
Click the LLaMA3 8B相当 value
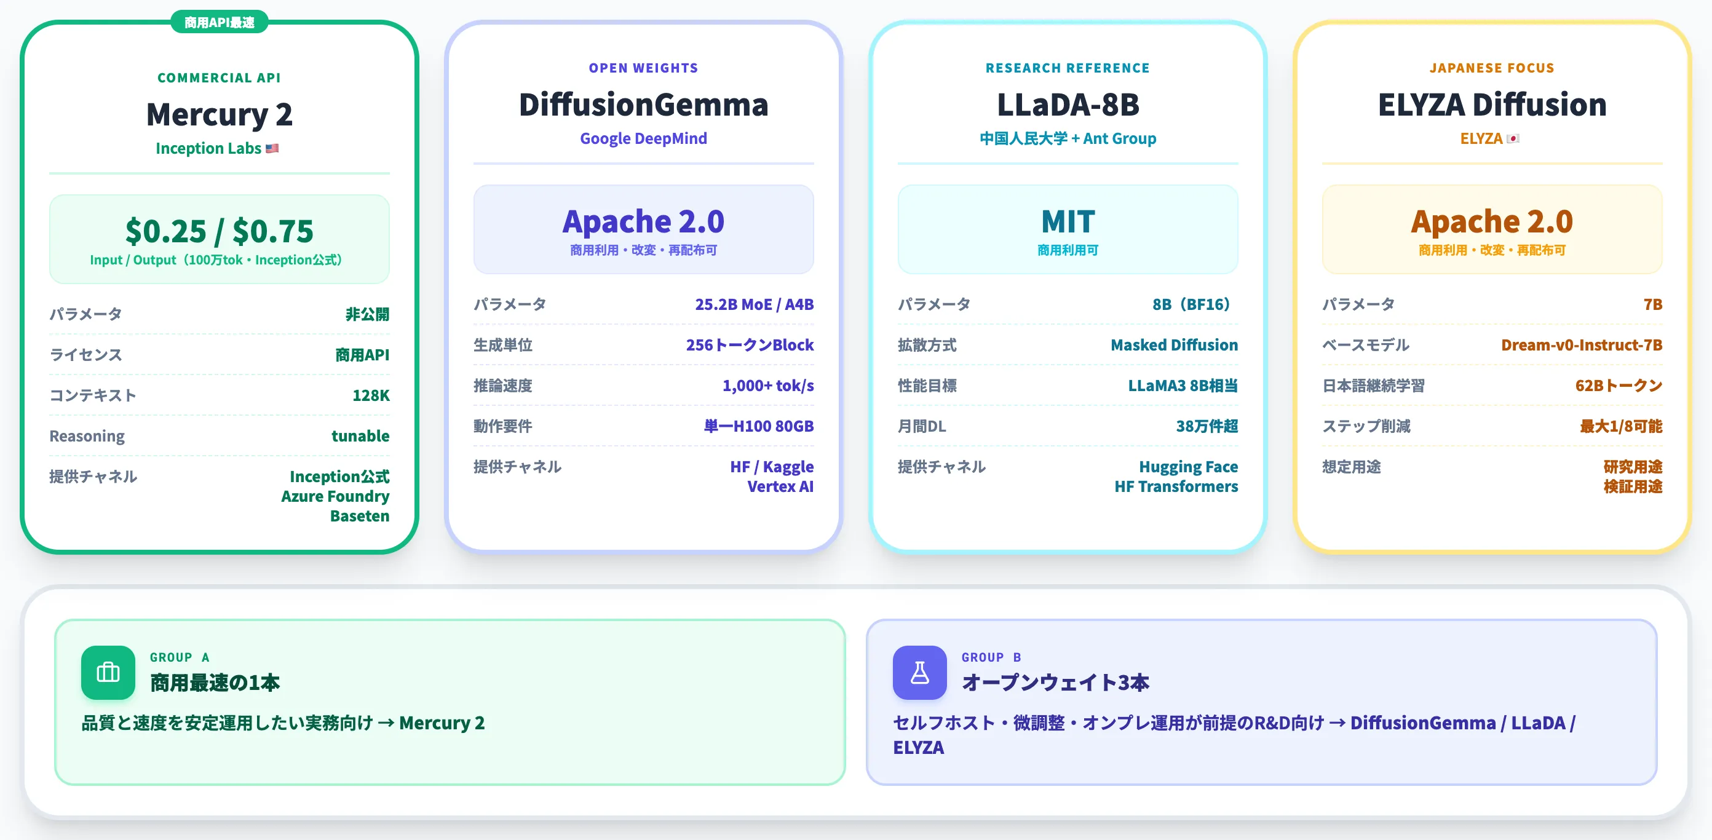[x=1183, y=386]
